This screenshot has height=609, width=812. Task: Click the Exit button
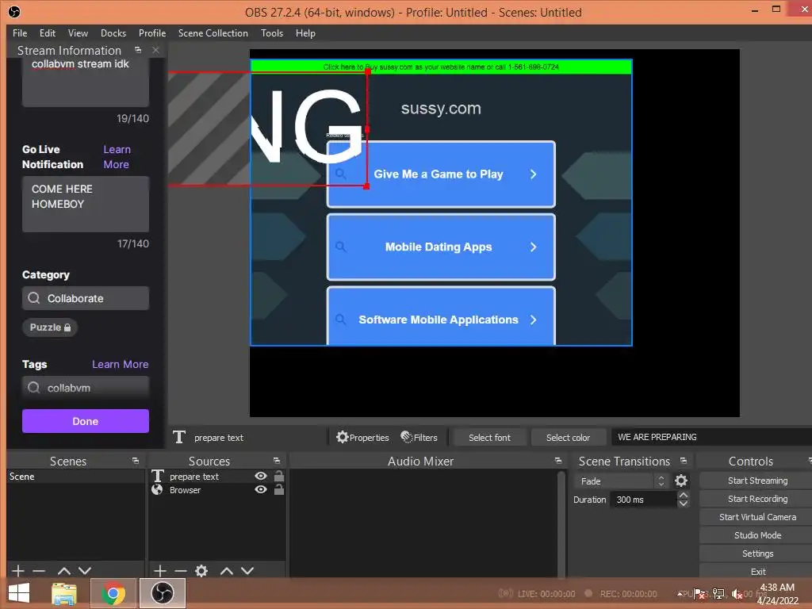(757, 571)
